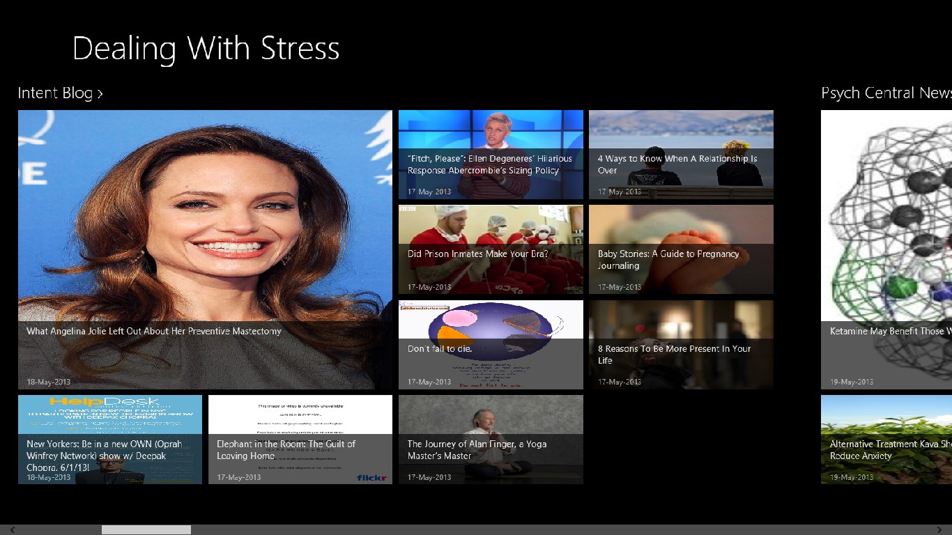952x535 pixels.
Task: Open the Ellen Degeneres 'Fitch, Please' article
Action: coord(491,155)
